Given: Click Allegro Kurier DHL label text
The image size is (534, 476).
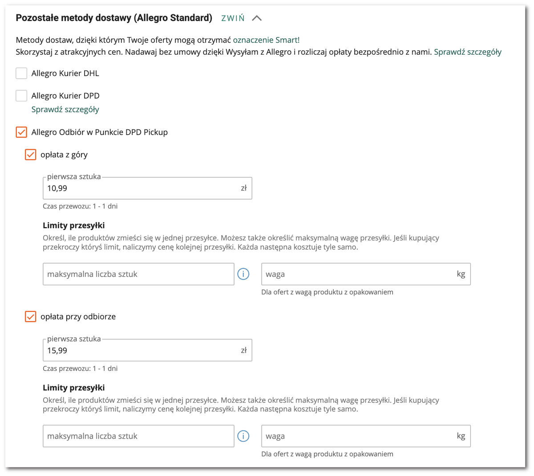Looking at the screenshot, I should coord(65,73).
